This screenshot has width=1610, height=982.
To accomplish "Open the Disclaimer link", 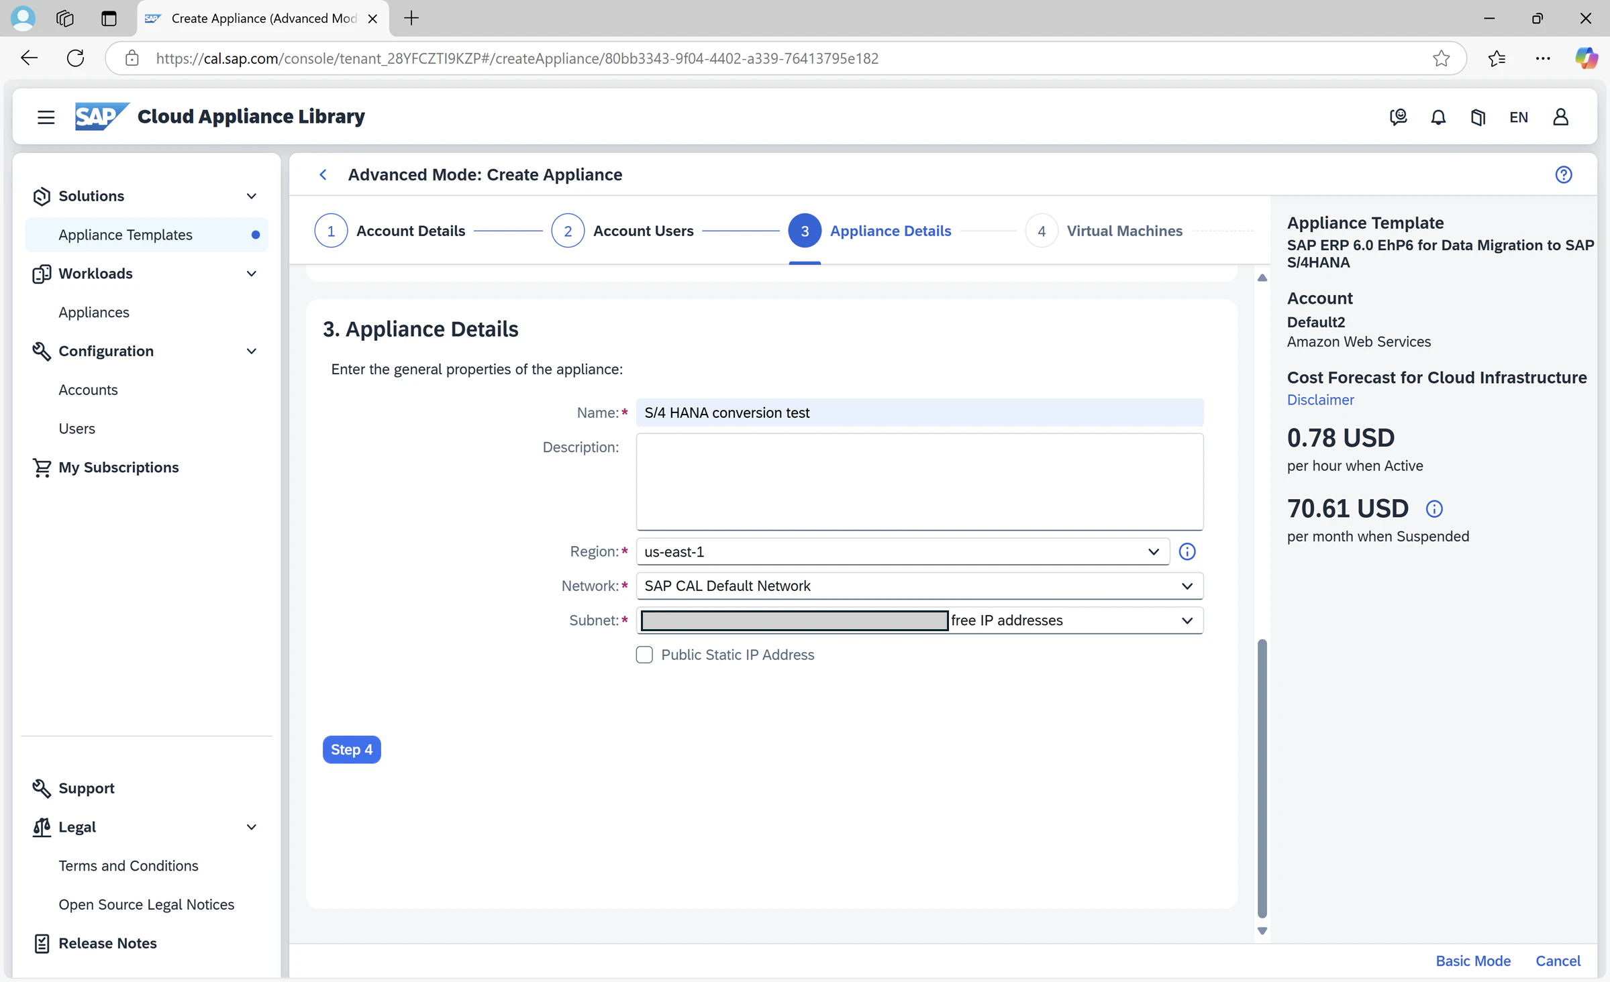I will [1320, 400].
